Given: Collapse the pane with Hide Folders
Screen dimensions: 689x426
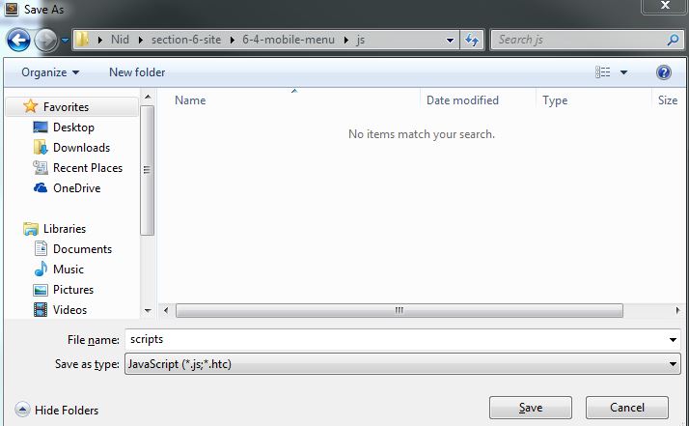Looking at the screenshot, I should tap(57, 410).
